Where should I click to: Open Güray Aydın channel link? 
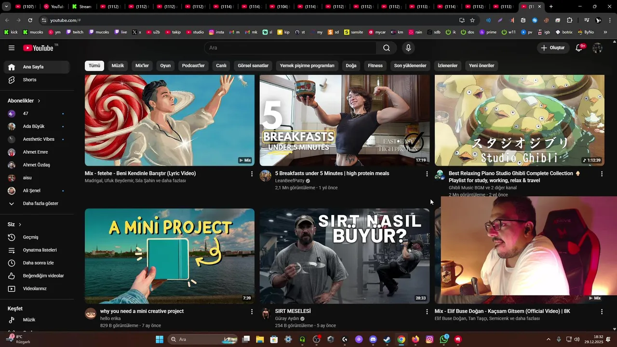pos(287,319)
